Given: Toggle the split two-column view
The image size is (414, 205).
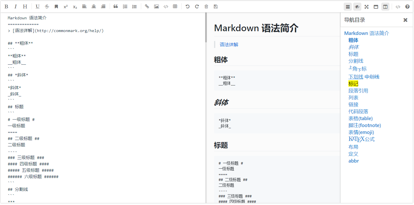Looking at the screenshot, I should [385, 7].
